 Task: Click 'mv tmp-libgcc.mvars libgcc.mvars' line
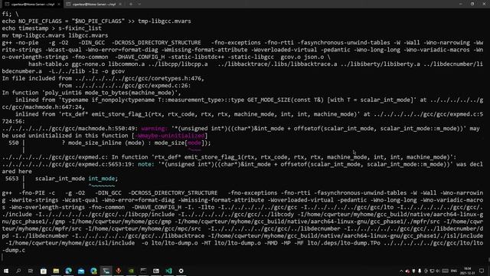[55, 36]
